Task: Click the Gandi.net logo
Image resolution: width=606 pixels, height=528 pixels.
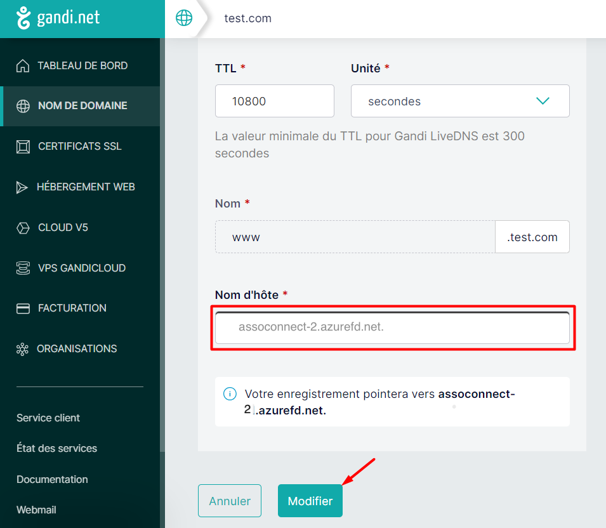Action: (58, 18)
